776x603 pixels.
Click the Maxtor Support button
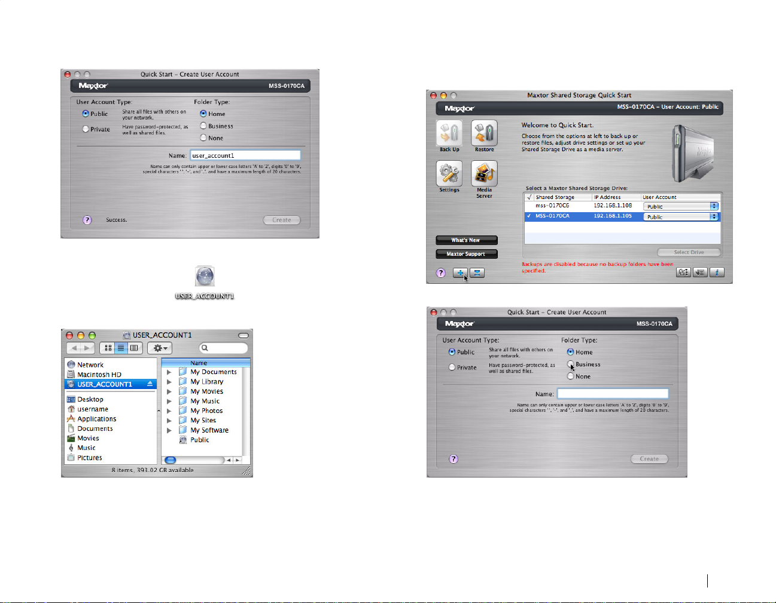pyautogui.click(x=467, y=254)
